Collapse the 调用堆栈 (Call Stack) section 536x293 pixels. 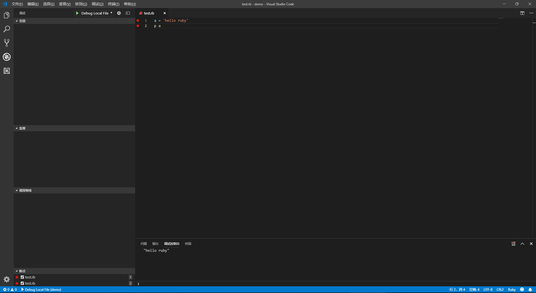(x=75, y=190)
